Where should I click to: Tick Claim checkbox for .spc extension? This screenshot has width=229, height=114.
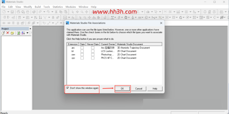point(82,58)
